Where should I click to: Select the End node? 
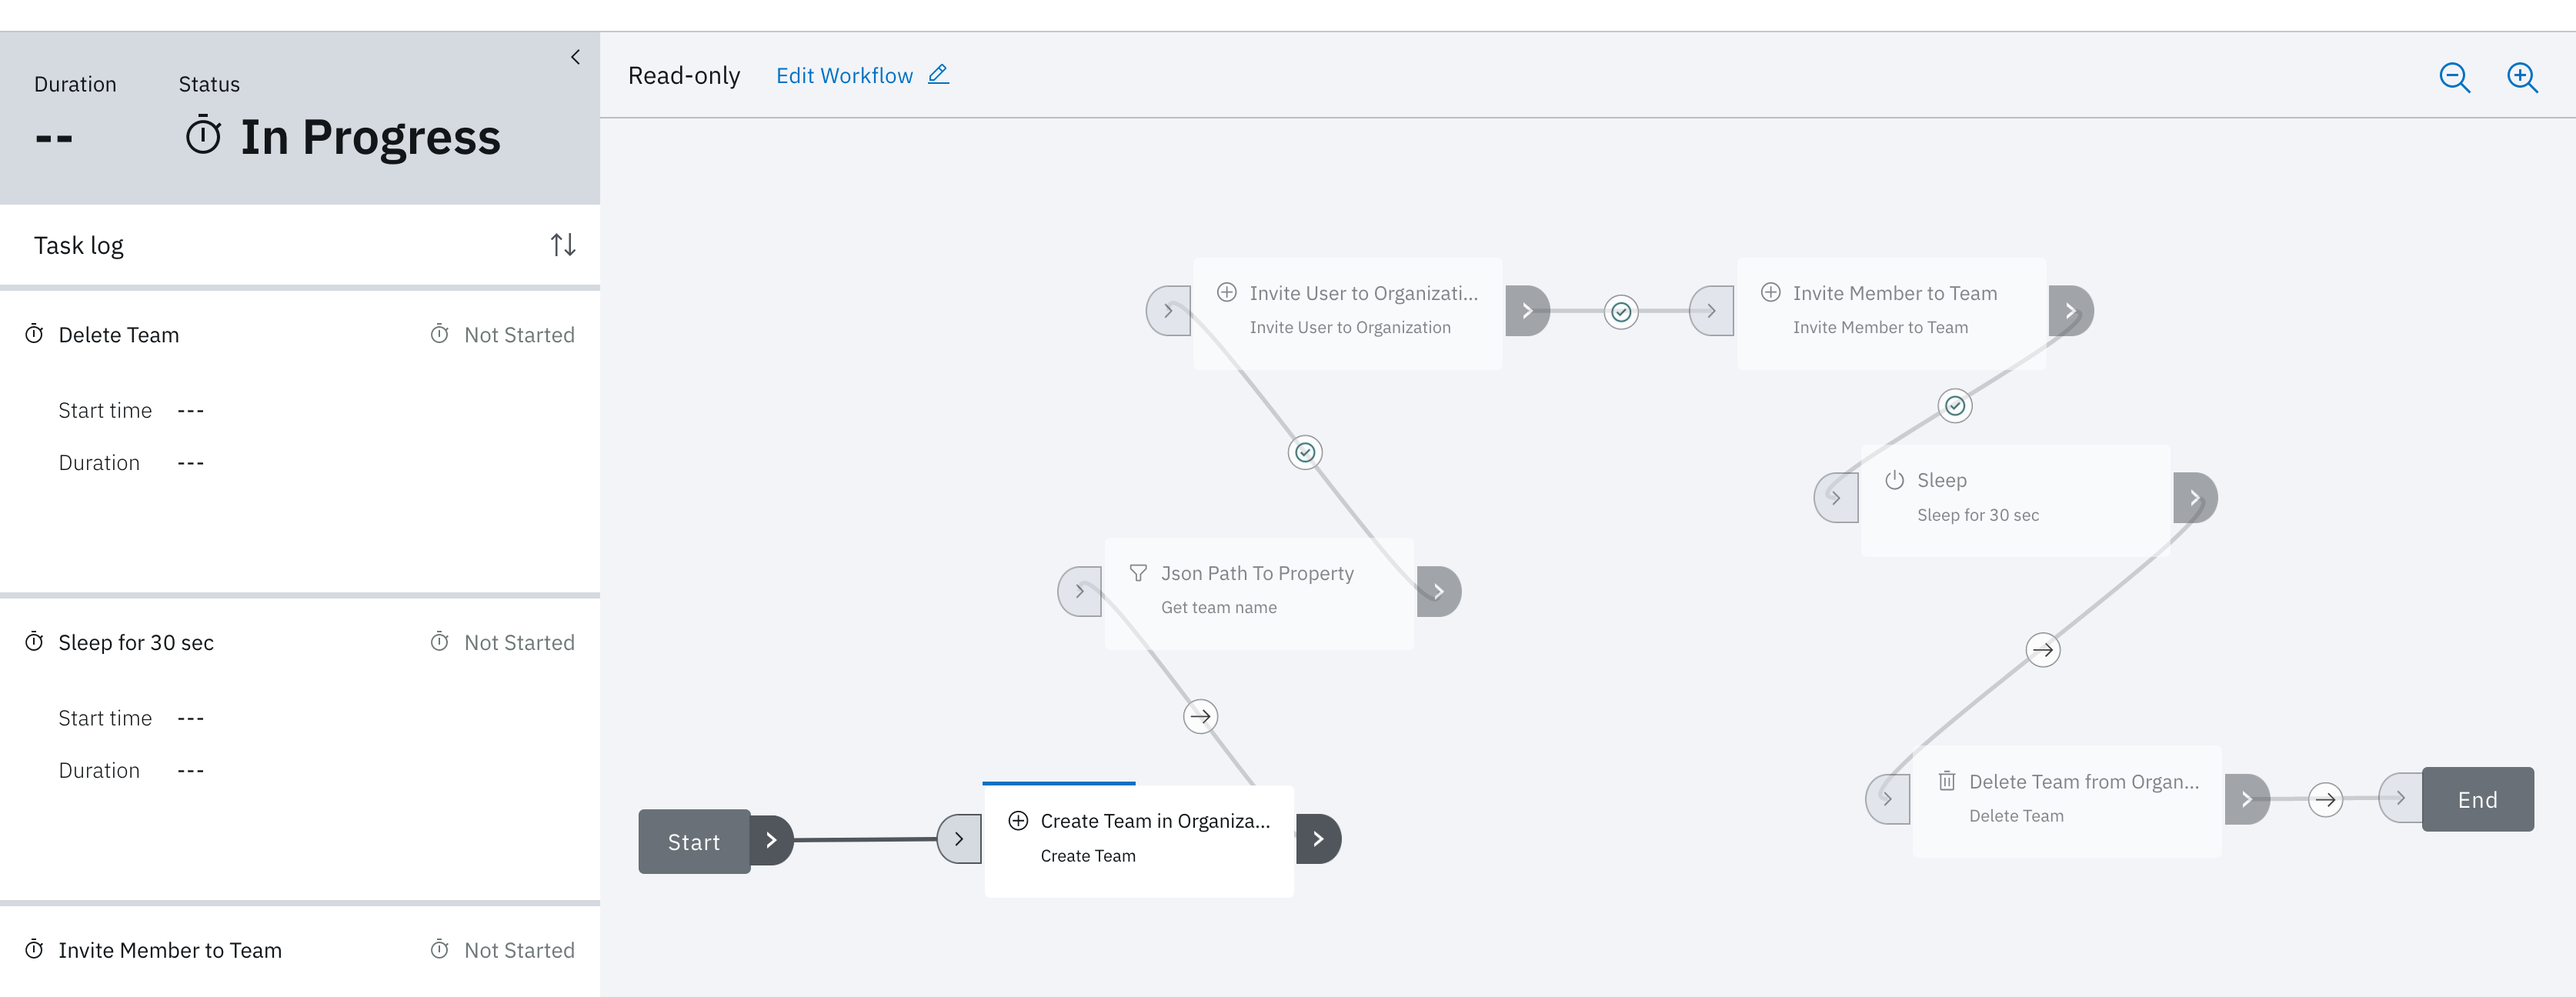pyautogui.click(x=2477, y=800)
